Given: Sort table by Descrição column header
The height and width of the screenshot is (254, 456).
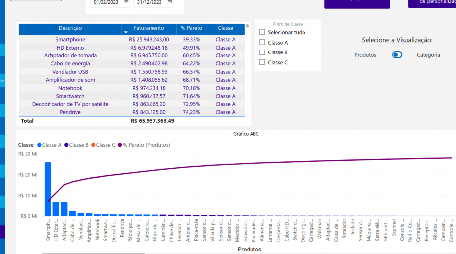Looking at the screenshot, I should (x=70, y=28).
